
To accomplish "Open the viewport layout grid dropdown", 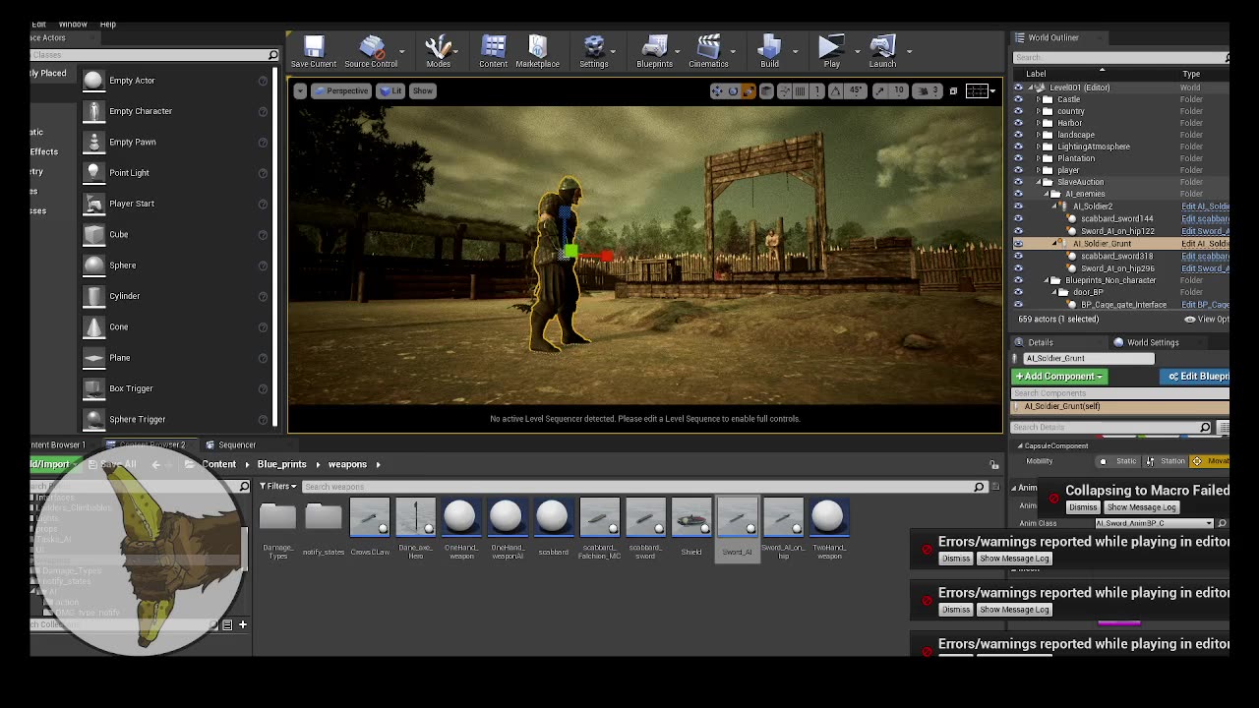I will [980, 91].
